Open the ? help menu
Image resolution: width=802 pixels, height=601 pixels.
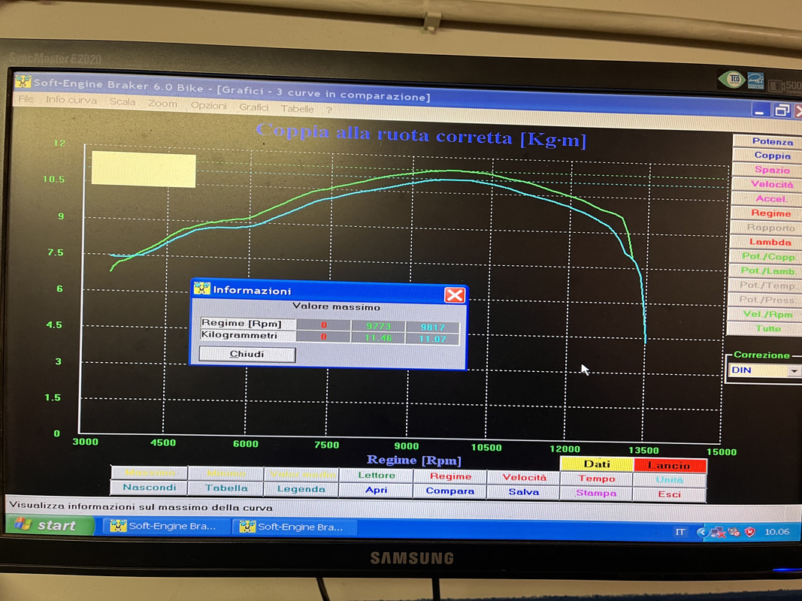coord(329,110)
